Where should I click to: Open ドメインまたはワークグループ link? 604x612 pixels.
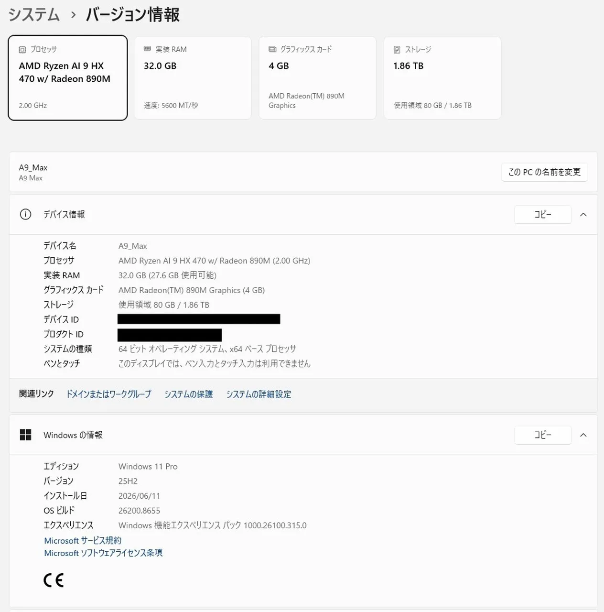click(x=108, y=394)
